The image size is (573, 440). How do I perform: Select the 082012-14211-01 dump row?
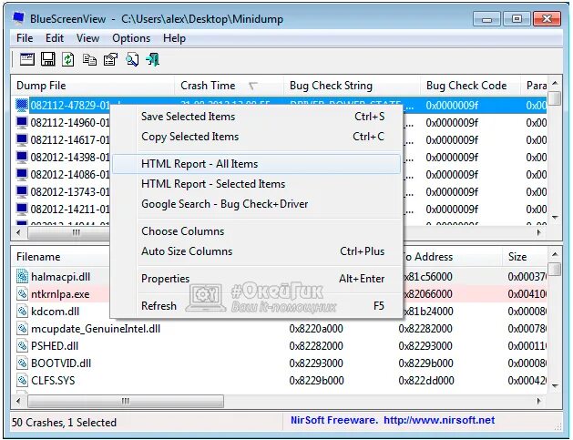(70, 209)
